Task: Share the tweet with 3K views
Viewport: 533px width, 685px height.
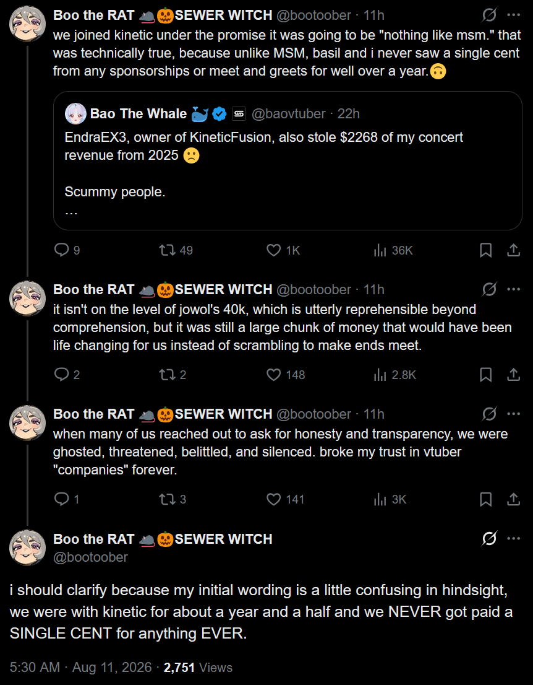Action: point(514,499)
